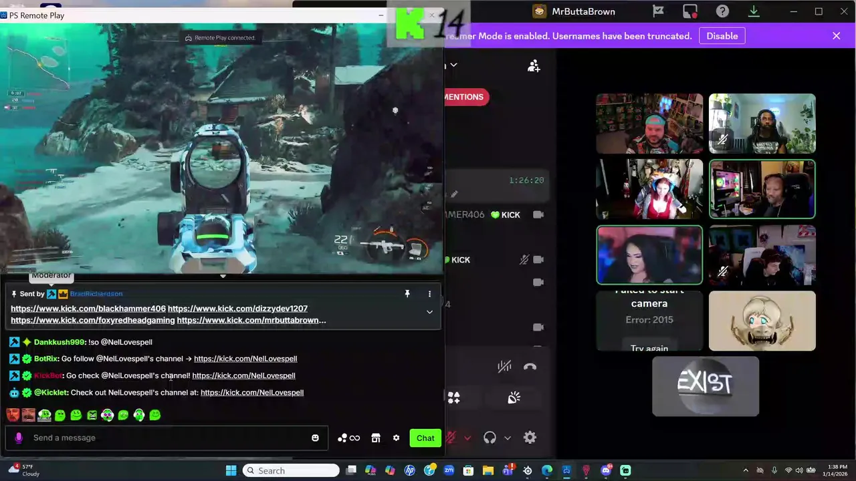The image size is (856, 481).
Task: Toggle deafen with the headphones icon
Action: point(490,438)
